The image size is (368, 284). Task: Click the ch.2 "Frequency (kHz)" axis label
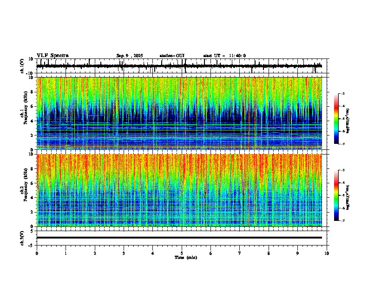pyautogui.click(x=25, y=185)
